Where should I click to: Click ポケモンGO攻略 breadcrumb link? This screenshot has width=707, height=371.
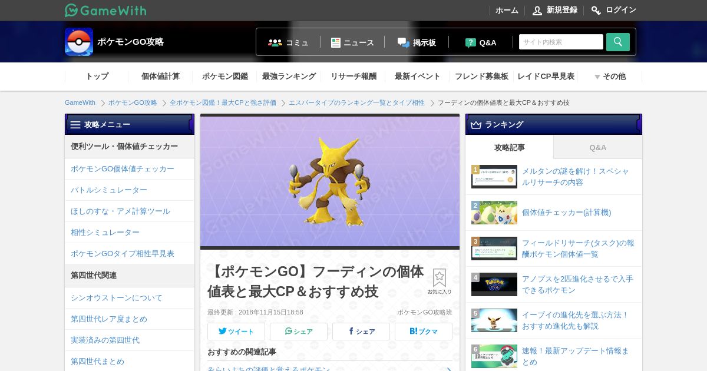133,102
